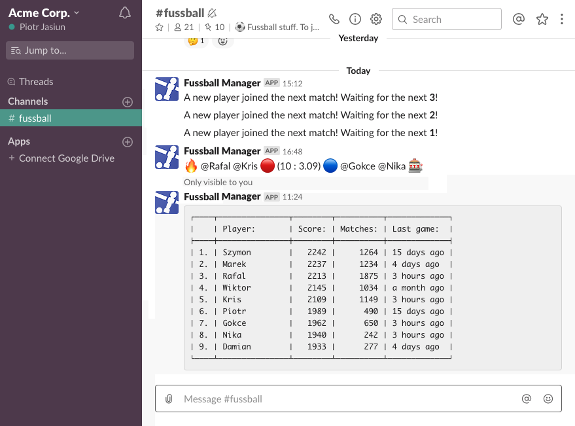This screenshot has height=426, width=575.
Task: Click the @Rafal mention
Action: [215, 166]
